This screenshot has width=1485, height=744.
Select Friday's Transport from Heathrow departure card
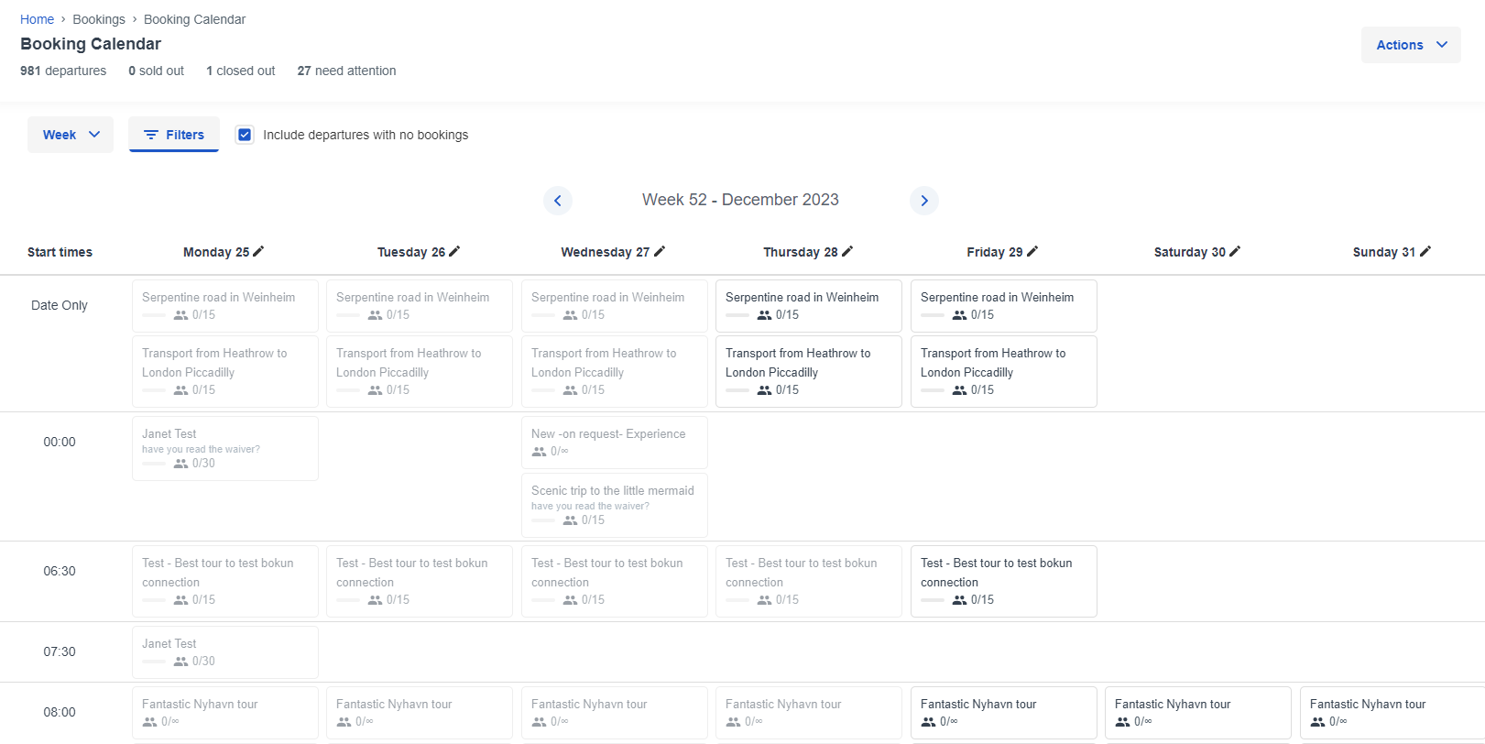[x=1003, y=371]
